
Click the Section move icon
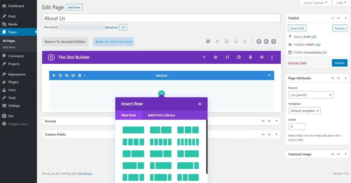pyautogui.click(x=54, y=76)
